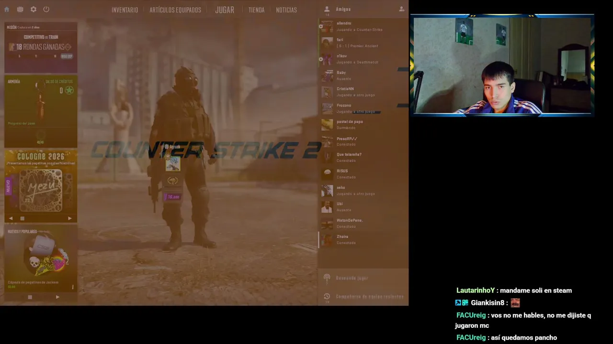Image resolution: width=613 pixels, height=344 pixels.
Task: Click the 1000 EXP reward badge
Action: (x=67, y=56)
